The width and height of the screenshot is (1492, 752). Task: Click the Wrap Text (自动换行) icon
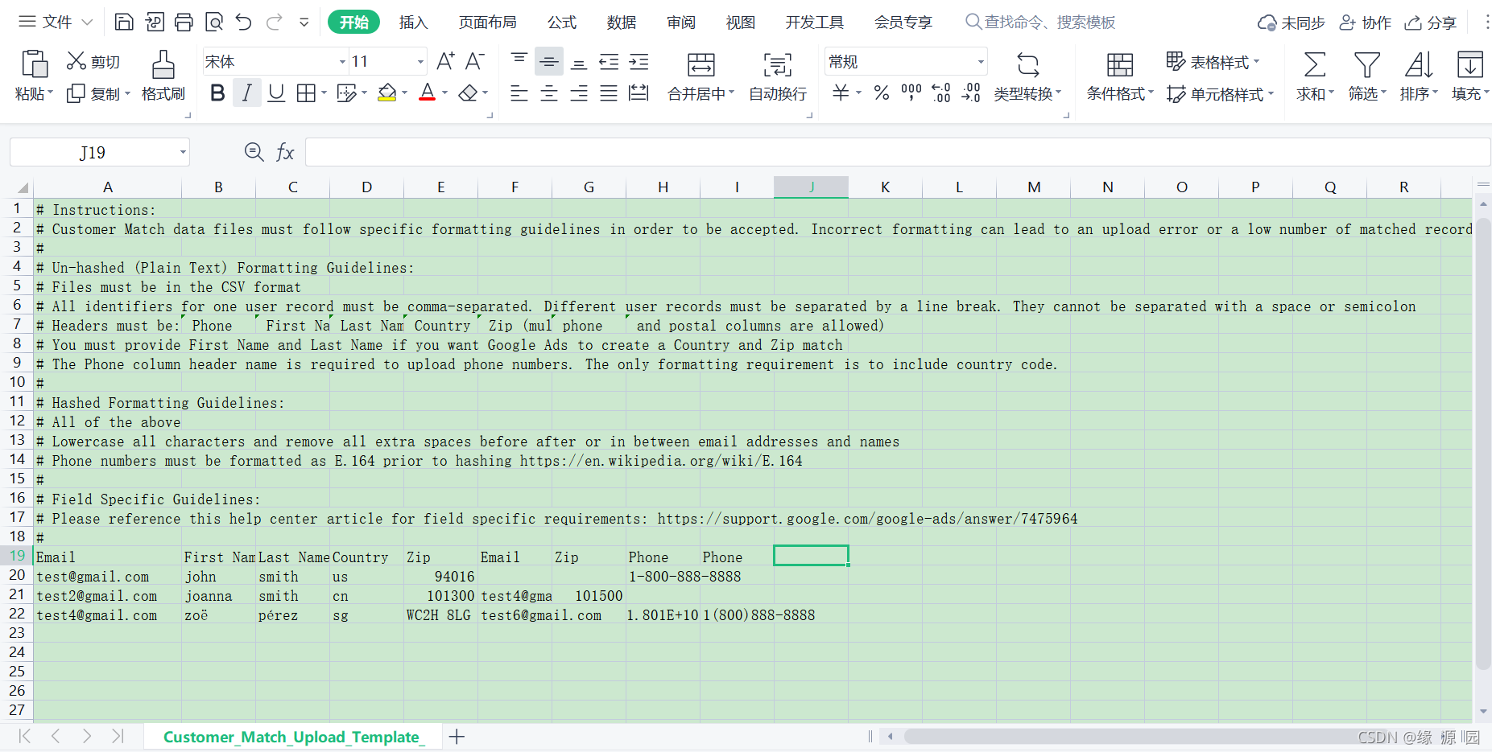[x=778, y=64]
